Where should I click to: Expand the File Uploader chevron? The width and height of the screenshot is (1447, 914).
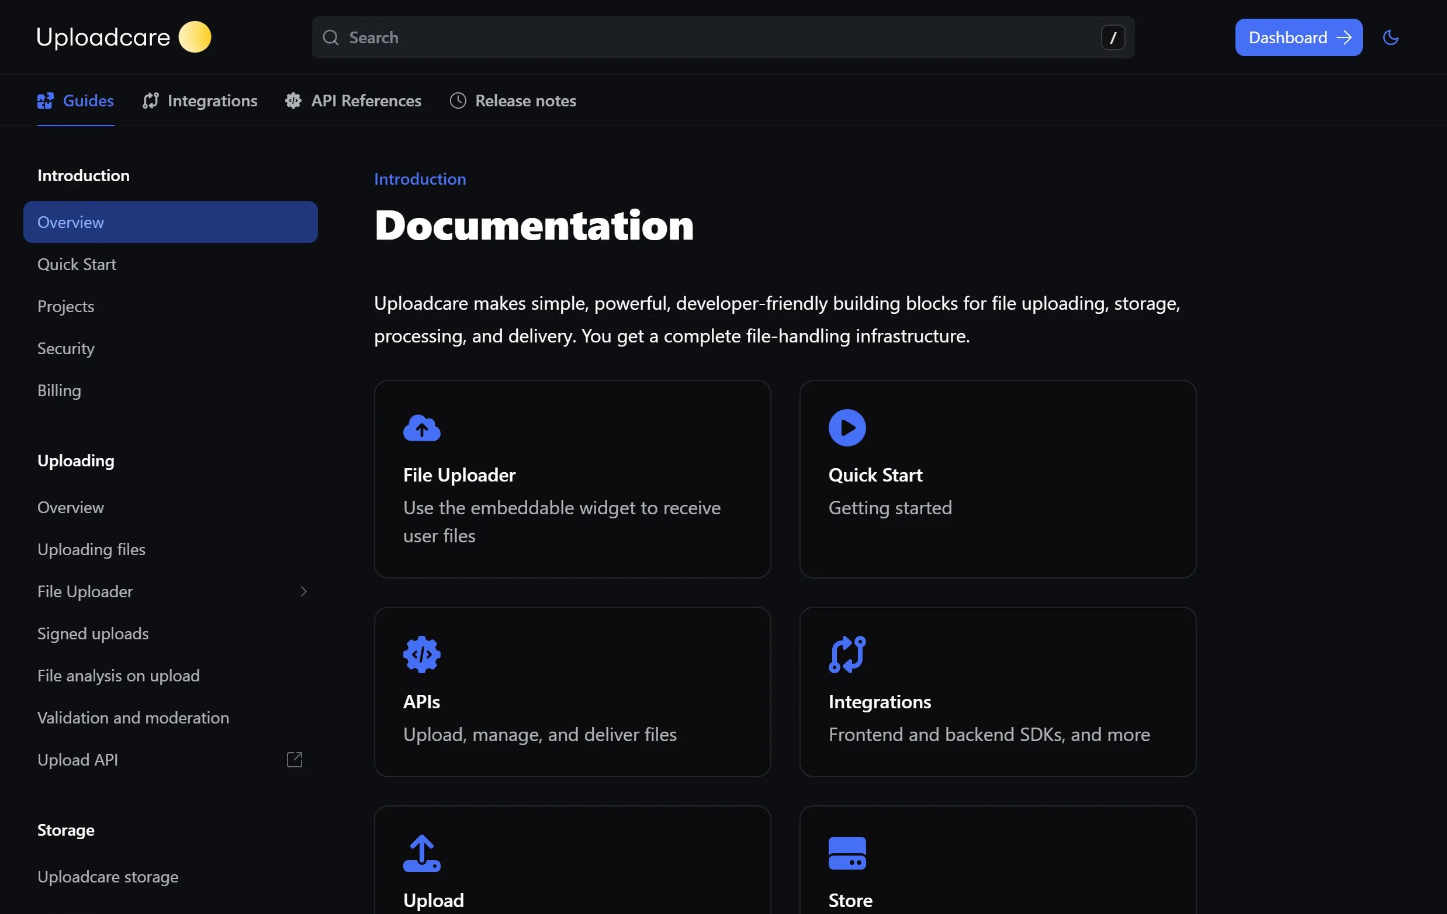[303, 591]
